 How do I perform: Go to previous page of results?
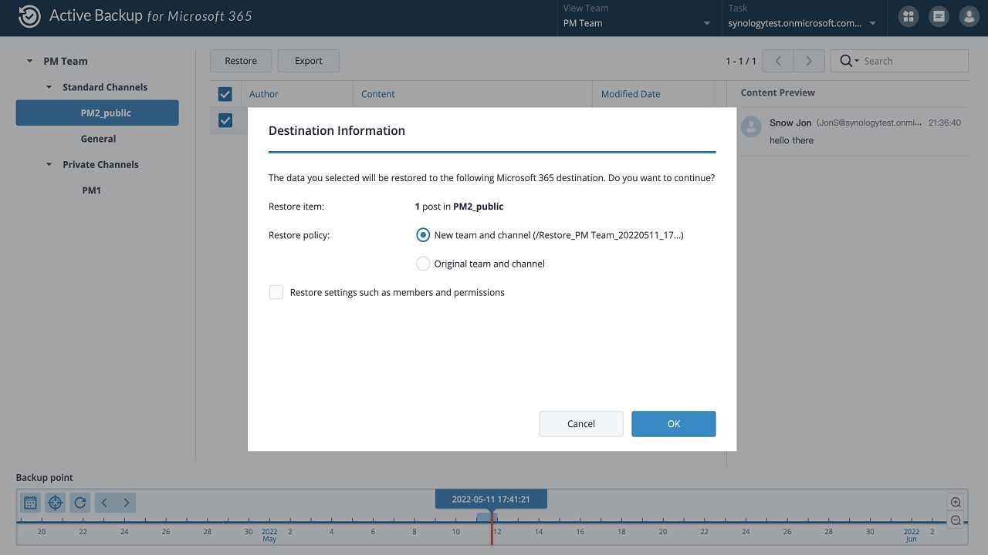(779, 61)
